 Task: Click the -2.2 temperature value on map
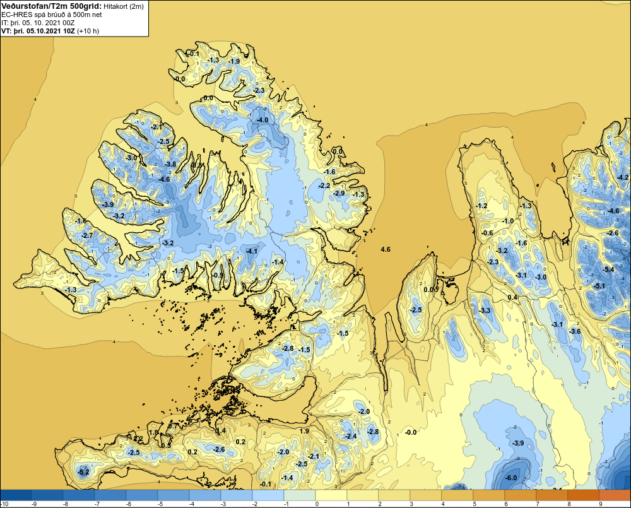pyautogui.click(x=324, y=186)
